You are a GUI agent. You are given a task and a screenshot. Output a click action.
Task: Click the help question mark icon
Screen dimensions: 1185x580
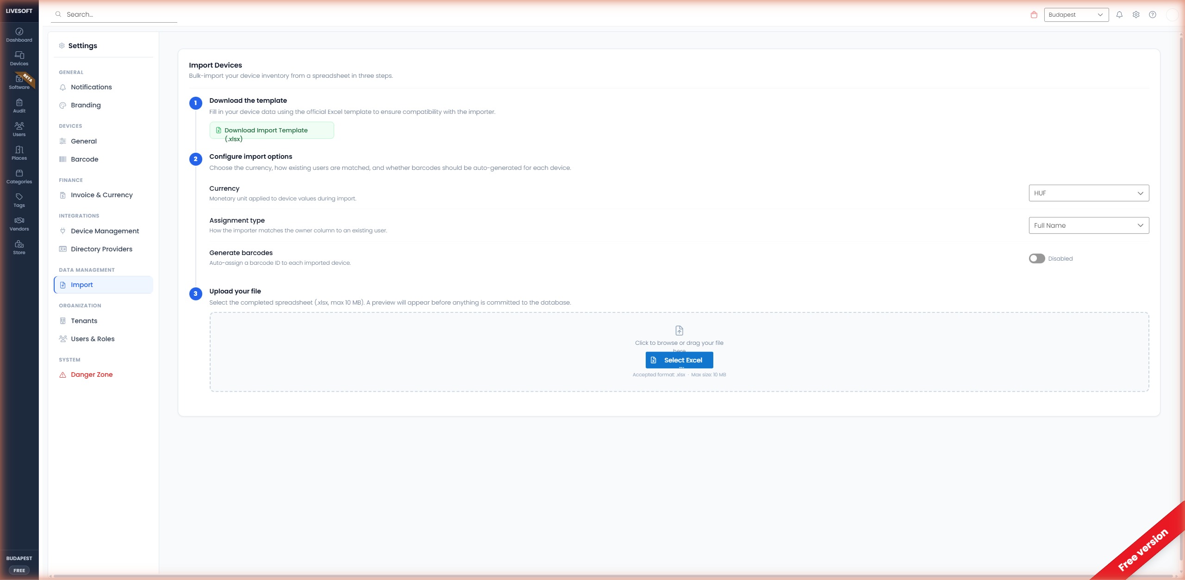point(1152,15)
